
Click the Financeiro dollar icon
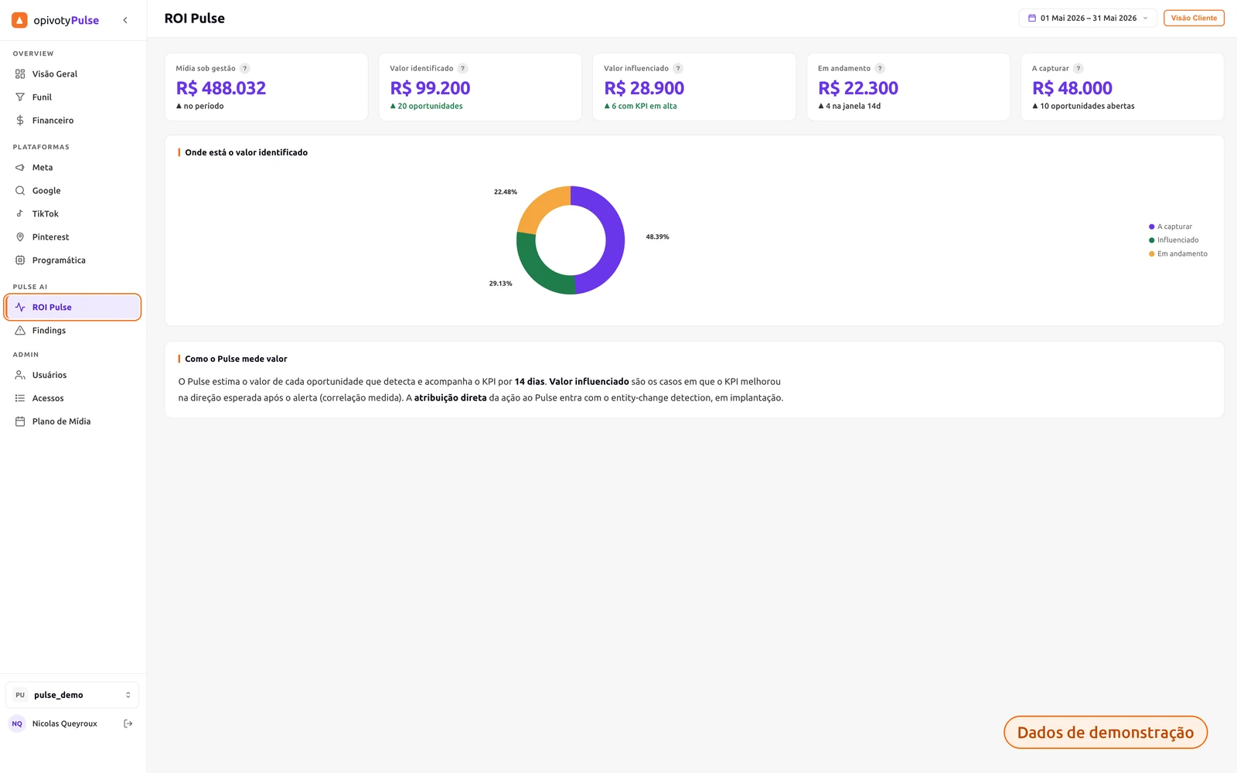tap(20, 121)
